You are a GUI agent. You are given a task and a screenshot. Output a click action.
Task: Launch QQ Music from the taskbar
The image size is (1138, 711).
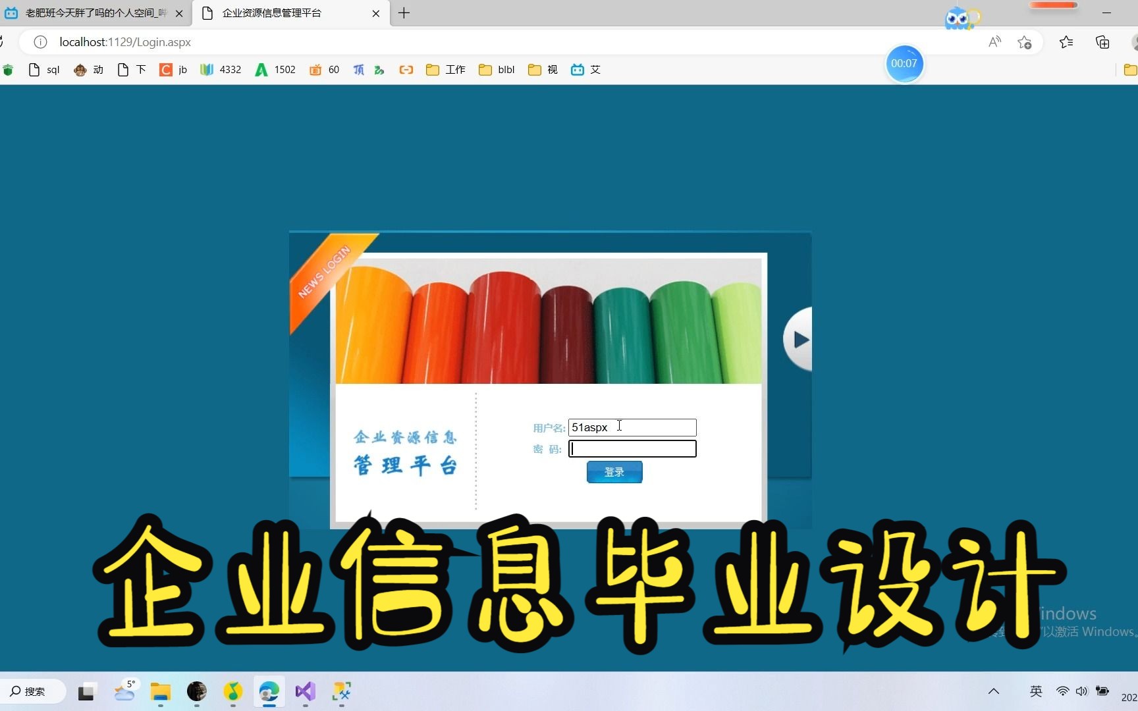(x=232, y=693)
